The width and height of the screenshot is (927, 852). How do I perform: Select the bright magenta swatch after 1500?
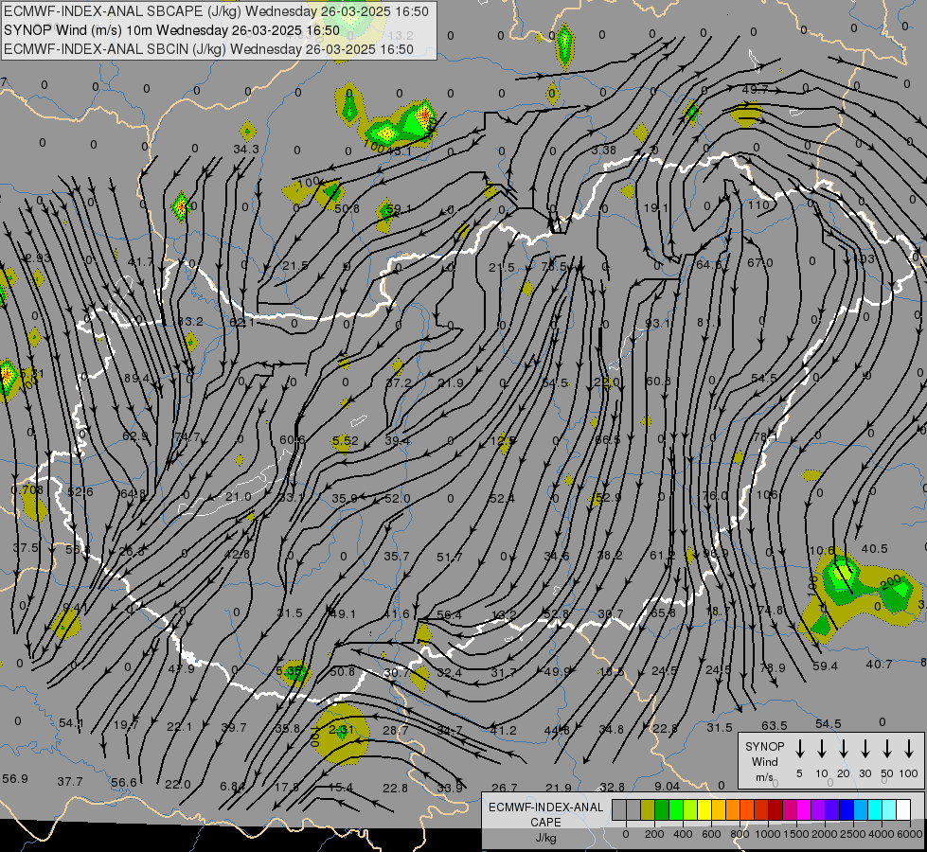(804, 810)
